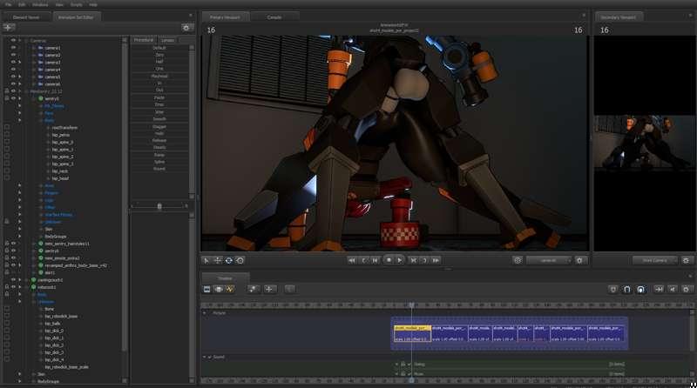Switch to the Element Viewer tab

[x=26, y=17]
